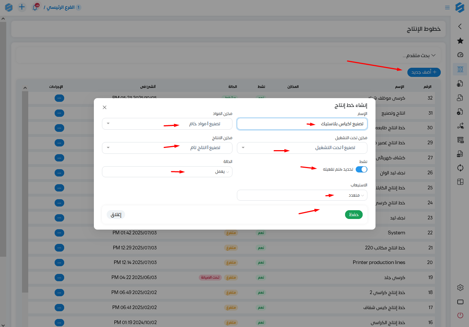The height and width of the screenshot is (327, 469).
Task: Close the dialog with the X icon
Action: pos(105,107)
